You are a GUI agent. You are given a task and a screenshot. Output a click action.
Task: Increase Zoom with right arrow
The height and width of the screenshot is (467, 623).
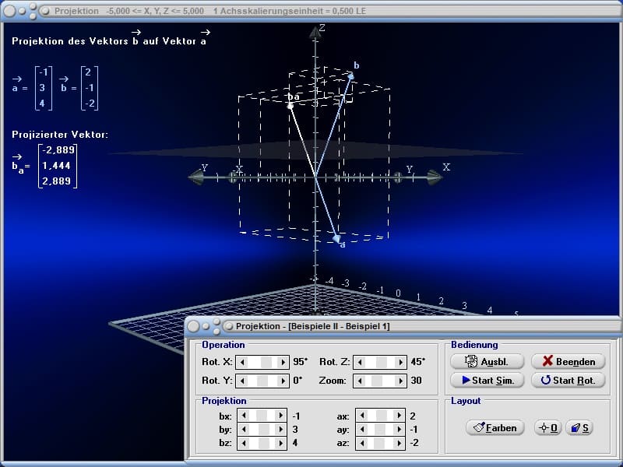[400, 381]
